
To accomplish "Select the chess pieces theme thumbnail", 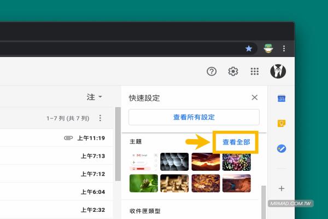I will pyautogui.click(x=174, y=183).
